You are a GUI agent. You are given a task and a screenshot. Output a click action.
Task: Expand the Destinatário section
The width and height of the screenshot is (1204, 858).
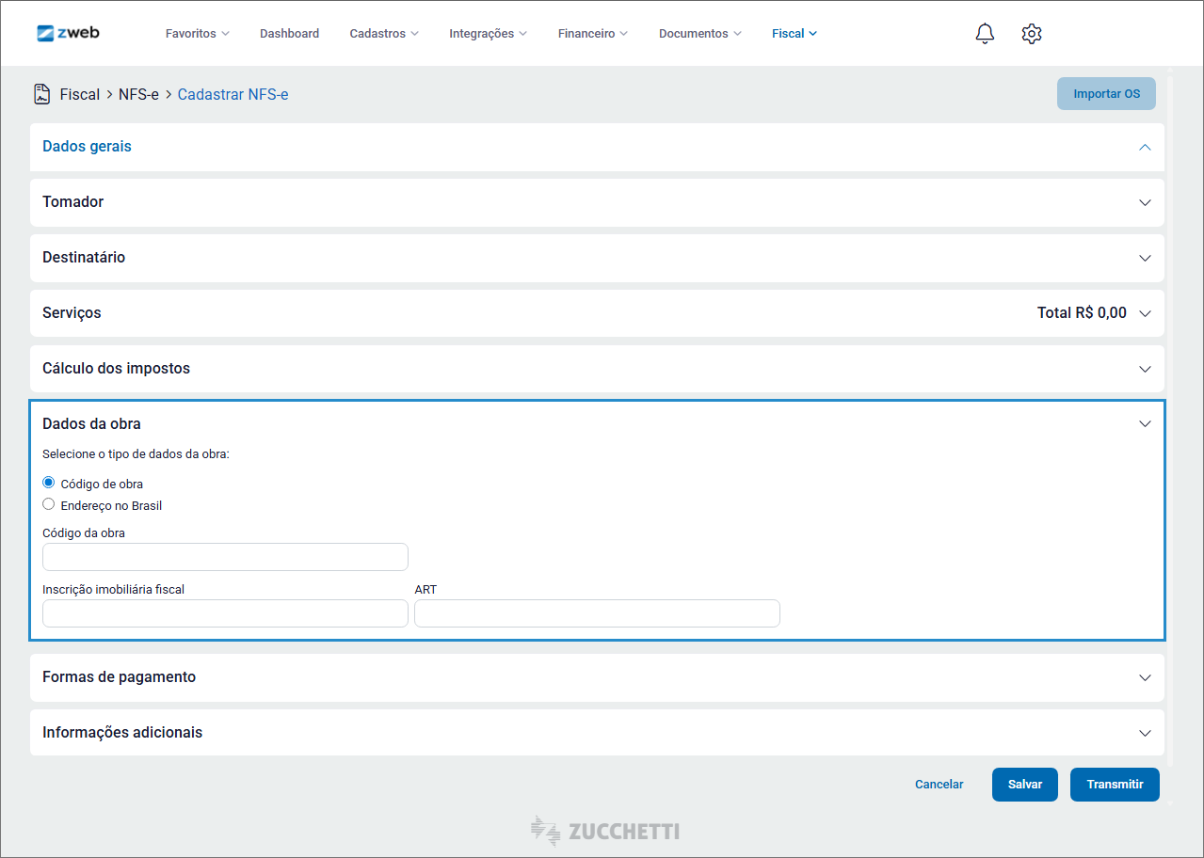coord(1145,258)
